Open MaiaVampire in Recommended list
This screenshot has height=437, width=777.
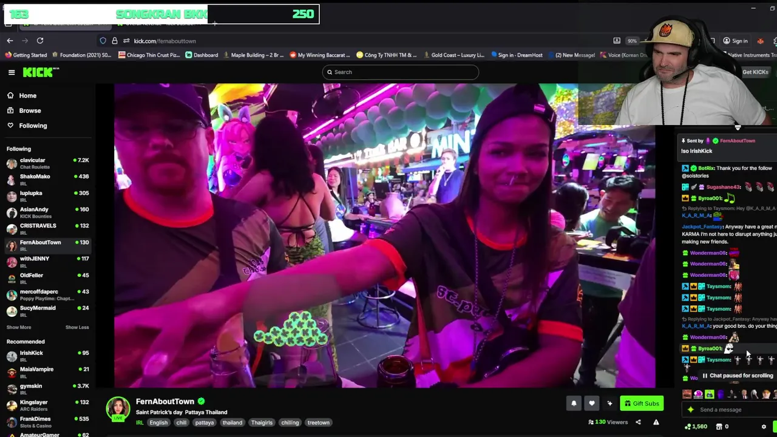(48, 372)
